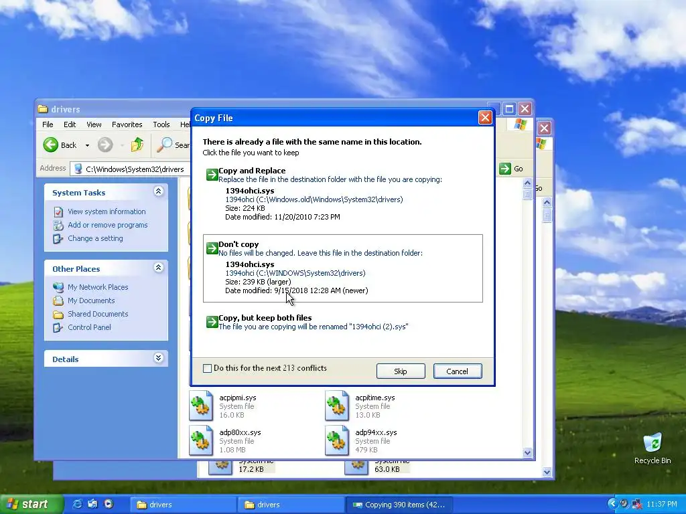Click the Skip button
686x514 pixels.
tap(401, 371)
